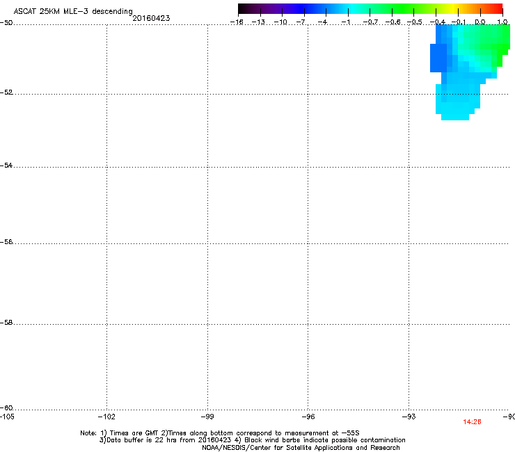
Task: Click the 1.0 color scale label
Action: pyautogui.click(x=502, y=22)
